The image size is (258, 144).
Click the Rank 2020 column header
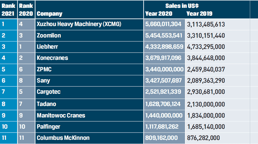(x=26, y=10)
